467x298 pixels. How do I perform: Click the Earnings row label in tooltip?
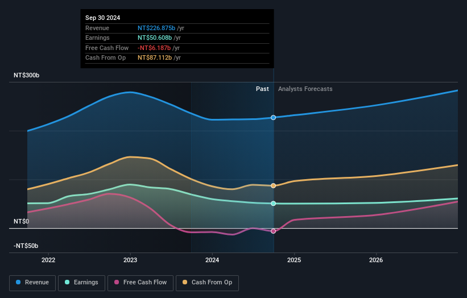click(x=97, y=38)
